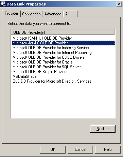Viewport: 123px width, 157px height.
Task: Click the OLE DB Provider(s) column header
Action: [x=63, y=32]
